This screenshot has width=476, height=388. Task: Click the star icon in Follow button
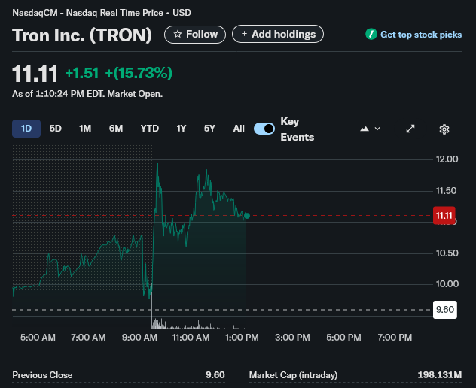pos(178,35)
